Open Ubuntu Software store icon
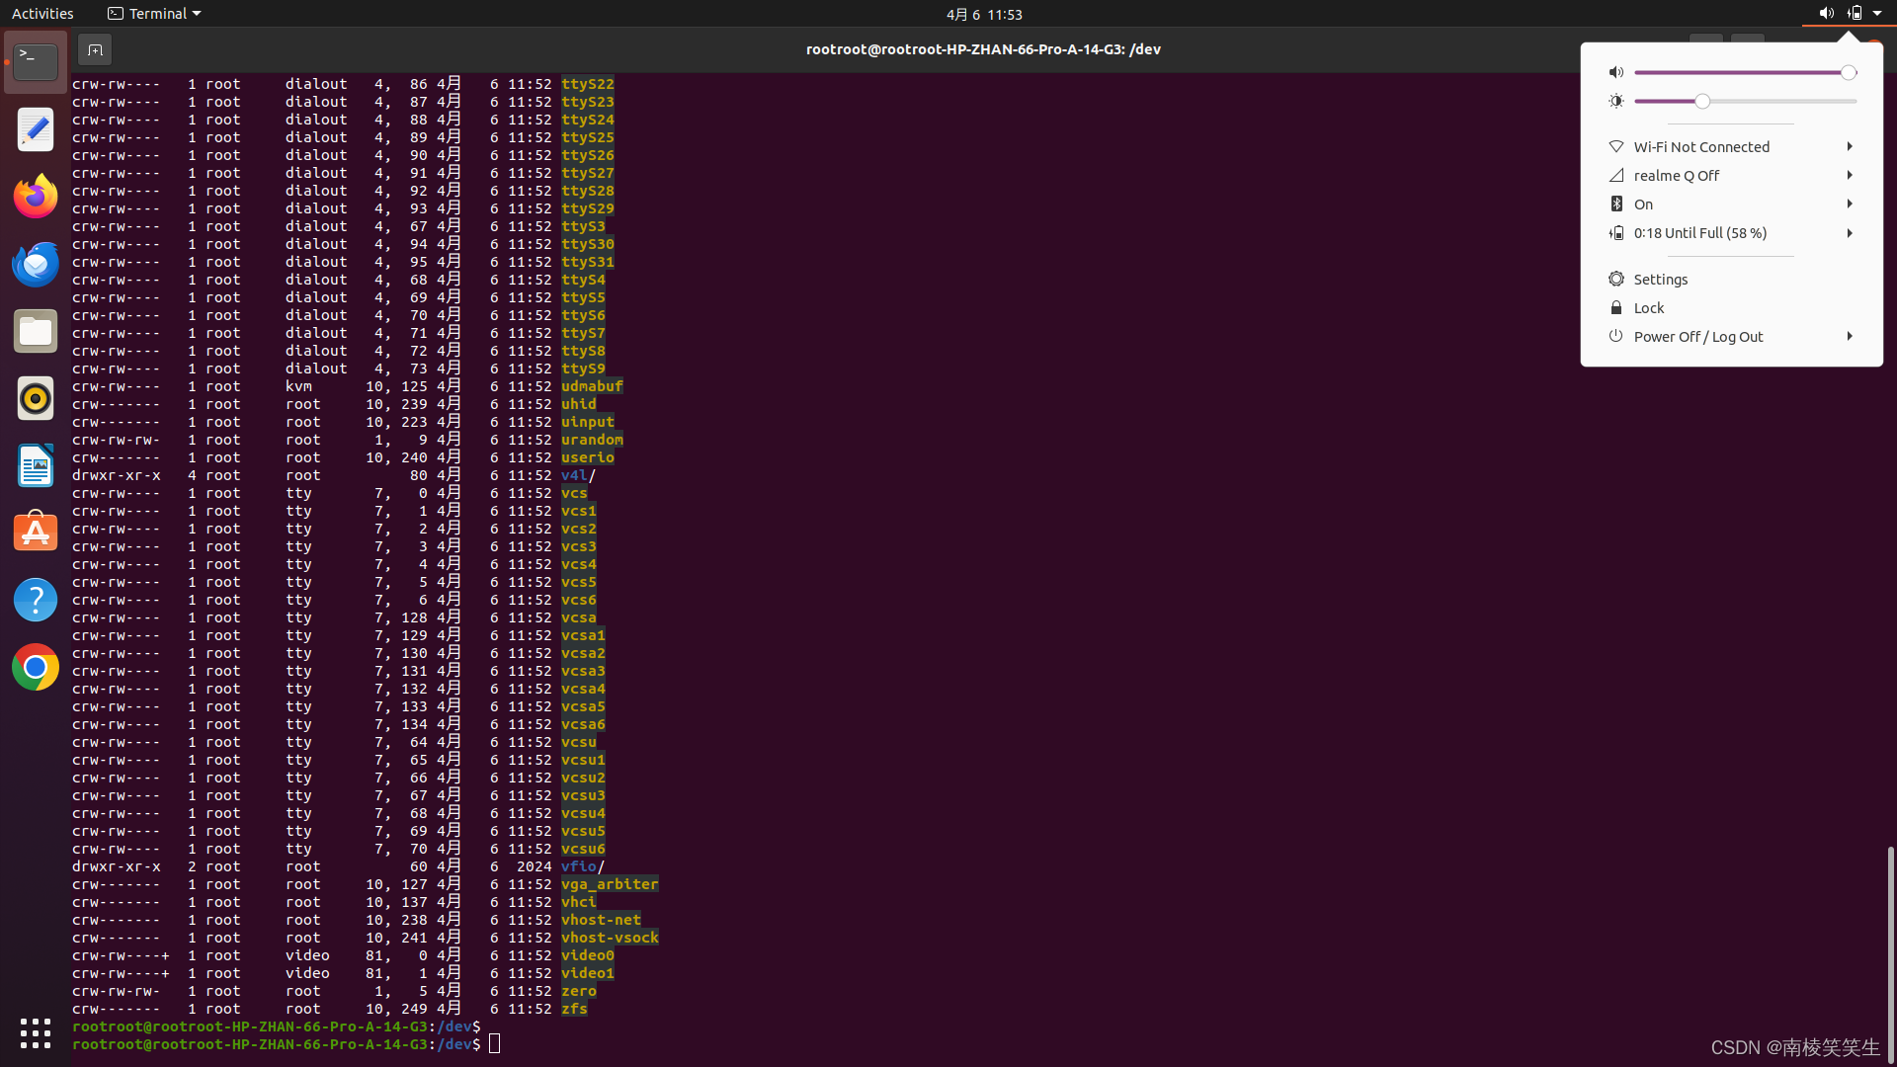Screen dimensions: 1897x1067 pos(36,533)
